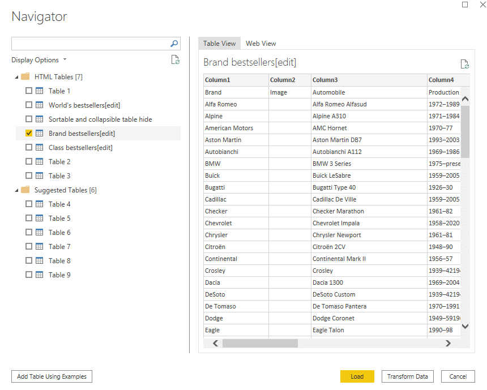Viewport: 487px width, 390px height.
Task: Check the Table 1 checkbox
Action: [29, 91]
